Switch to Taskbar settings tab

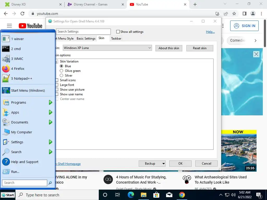pyautogui.click(x=116, y=39)
